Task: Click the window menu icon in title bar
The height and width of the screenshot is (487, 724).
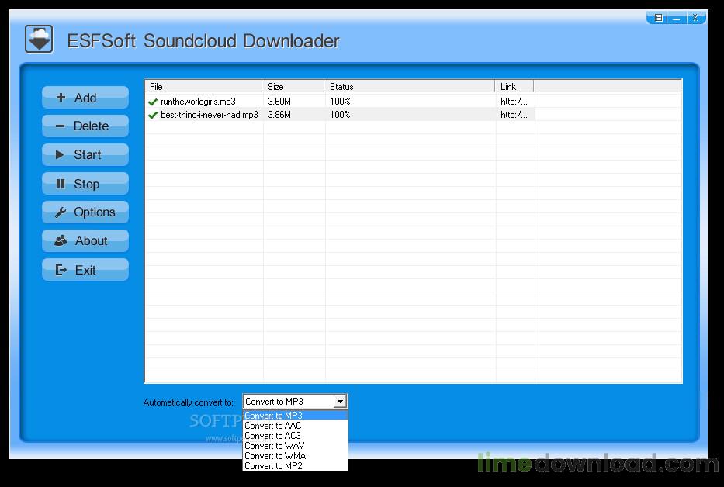Action: coord(658,18)
